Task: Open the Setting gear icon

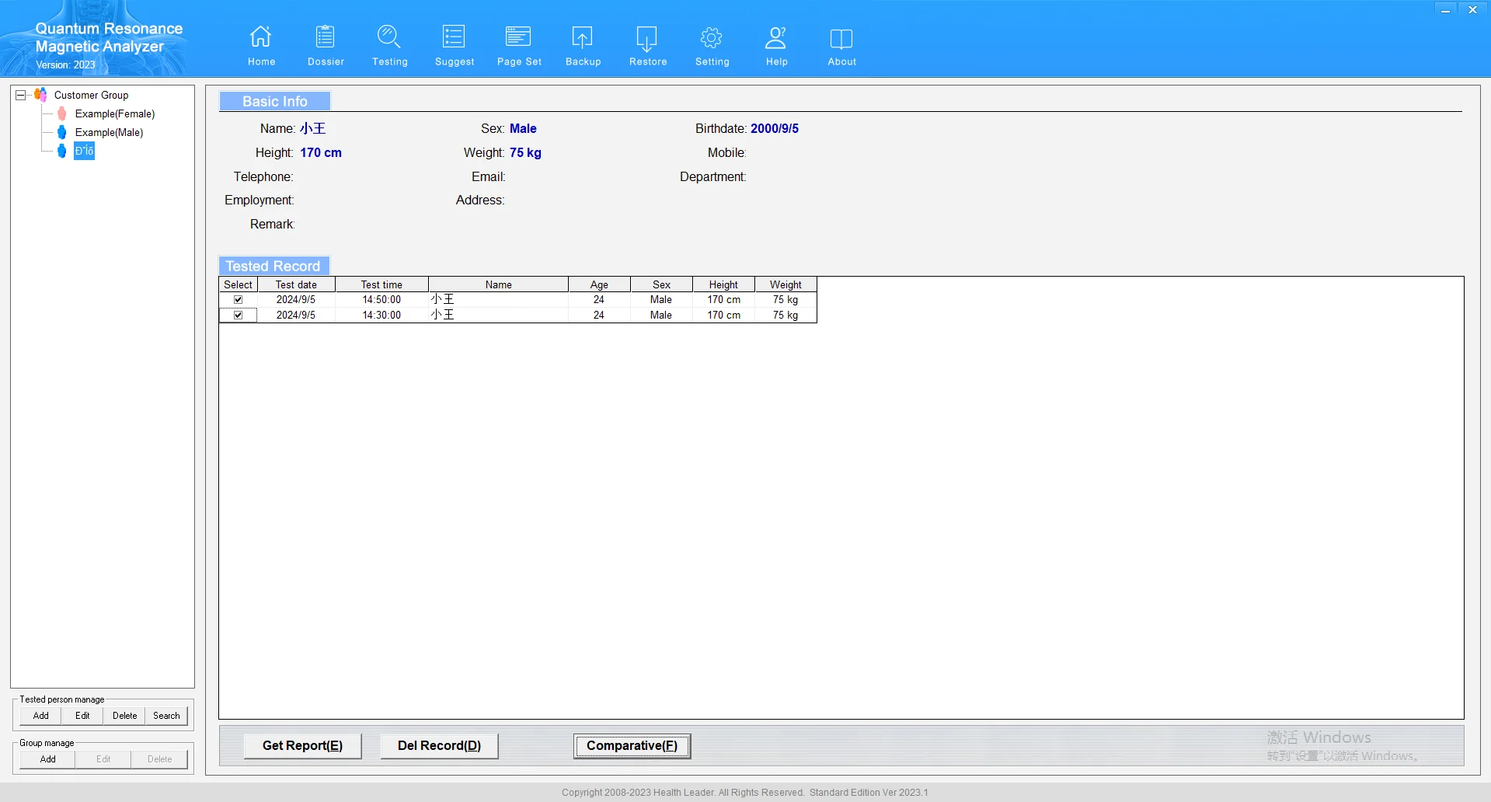Action: click(x=712, y=37)
